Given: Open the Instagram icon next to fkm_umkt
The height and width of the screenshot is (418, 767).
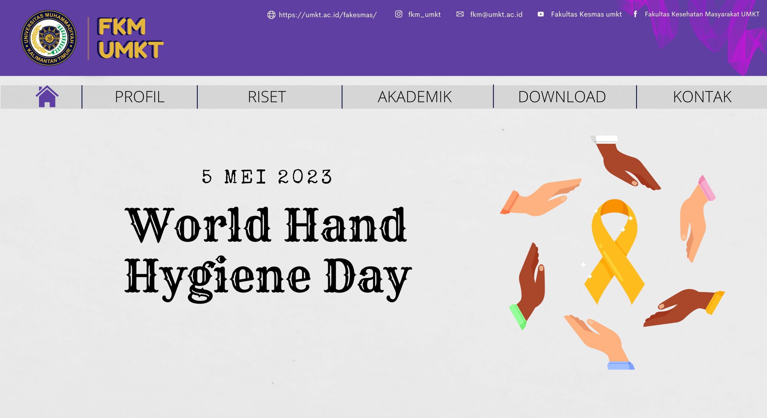Looking at the screenshot, I should 398,14.
